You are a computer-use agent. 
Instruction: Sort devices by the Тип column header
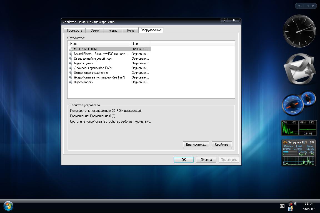140,44
